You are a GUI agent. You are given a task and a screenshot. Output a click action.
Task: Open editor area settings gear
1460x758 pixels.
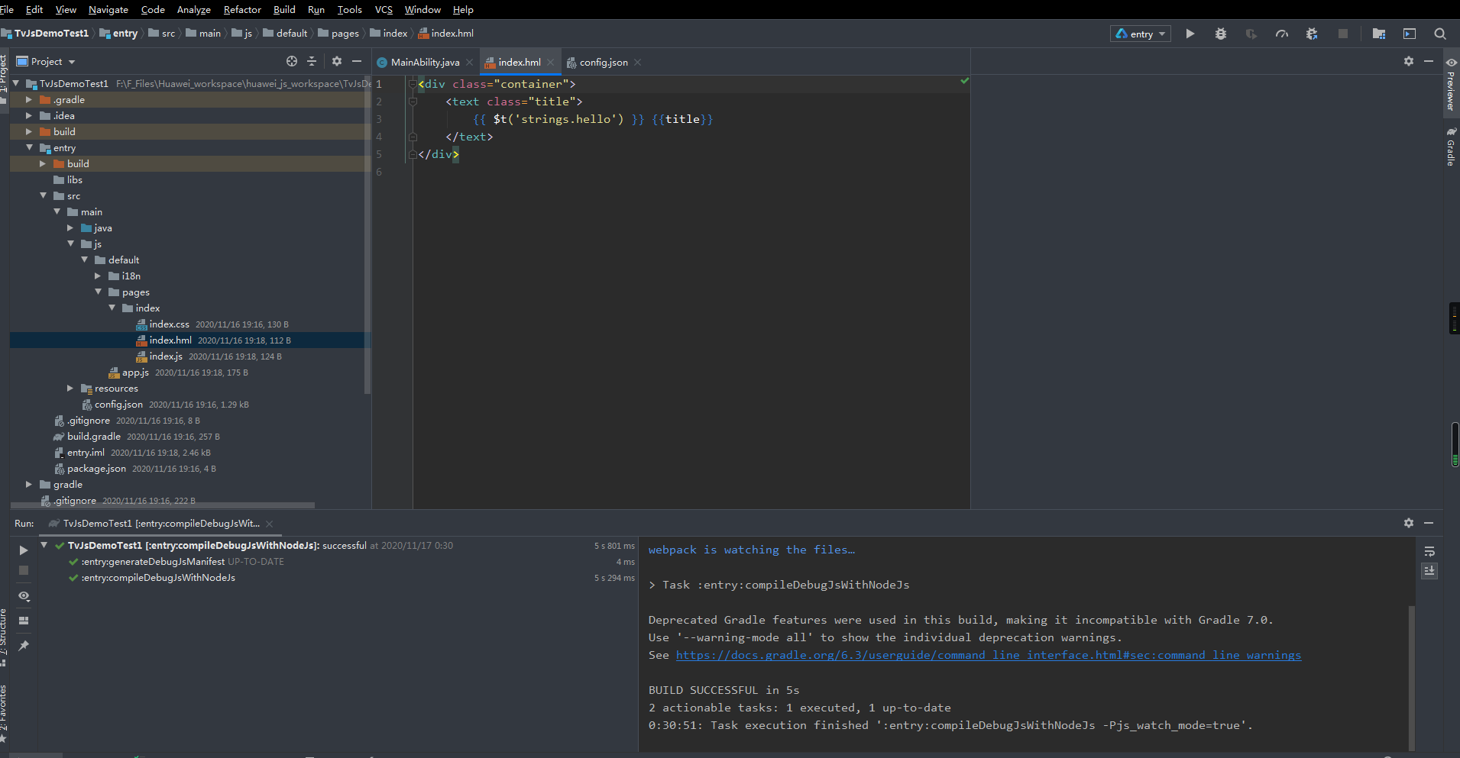click(x=1409, y=61)
